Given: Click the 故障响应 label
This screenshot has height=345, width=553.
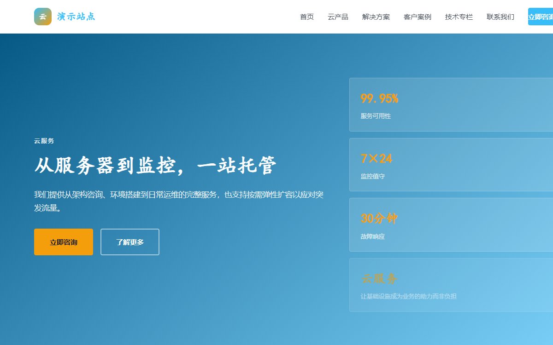Looking at the screenshot, I should (x=372, y=236).
